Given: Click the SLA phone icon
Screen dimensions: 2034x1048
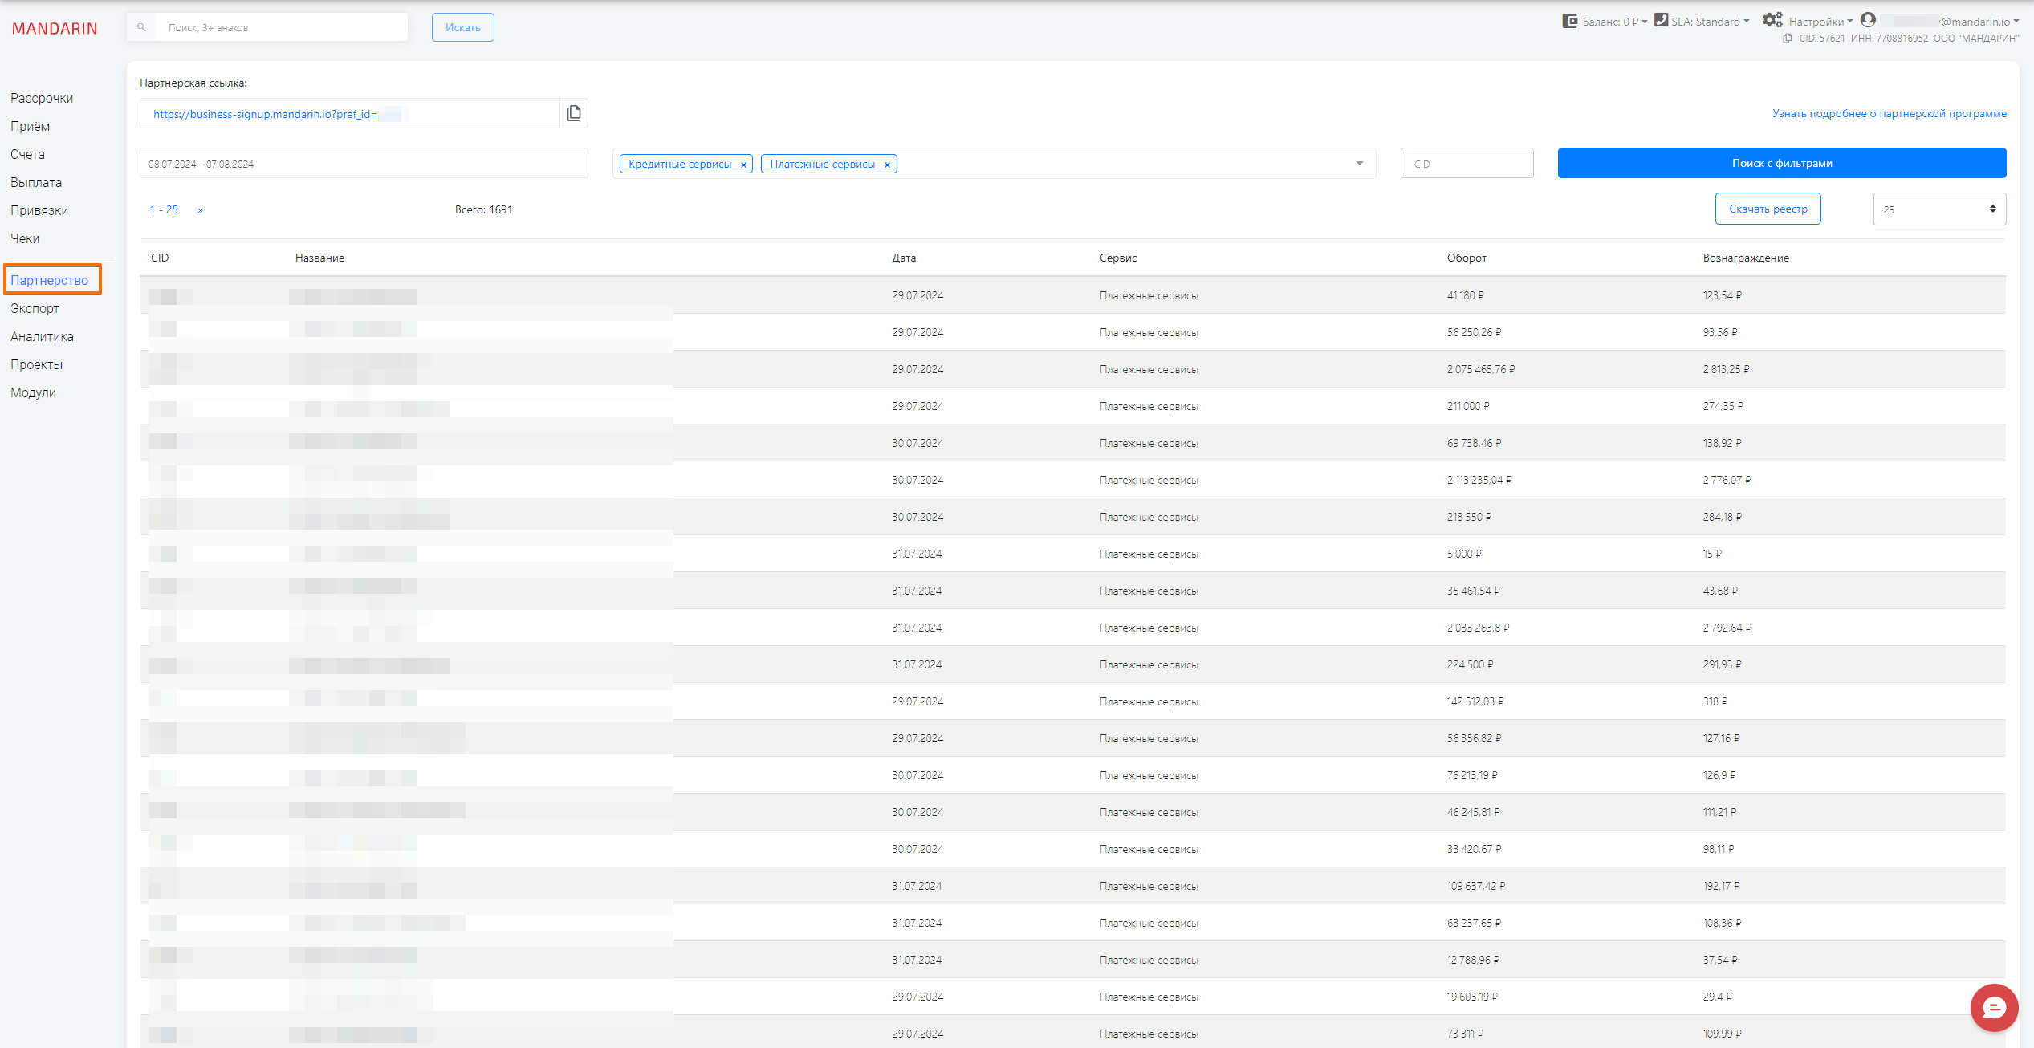Looking at the screenshot, I should coord(1661,20).
